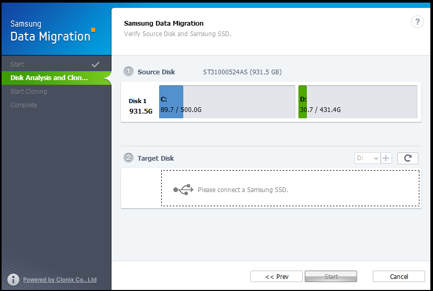Open Powered by Clonix Co., Ltd link
The height and width of the screenshot is (291, 433).
tap(60, 279)
